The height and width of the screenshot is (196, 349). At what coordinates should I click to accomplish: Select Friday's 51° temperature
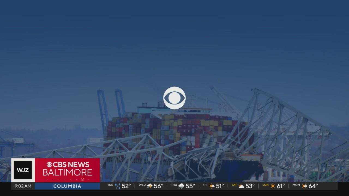tap(220, 186)
